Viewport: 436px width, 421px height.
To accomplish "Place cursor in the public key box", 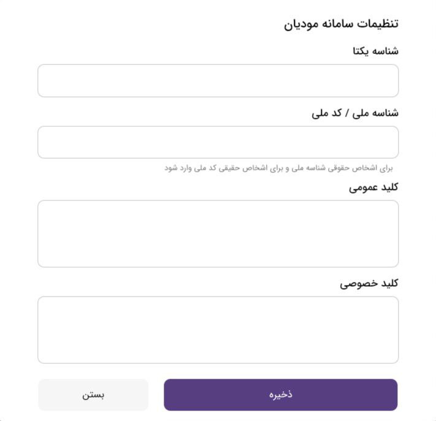I will 218,233.
